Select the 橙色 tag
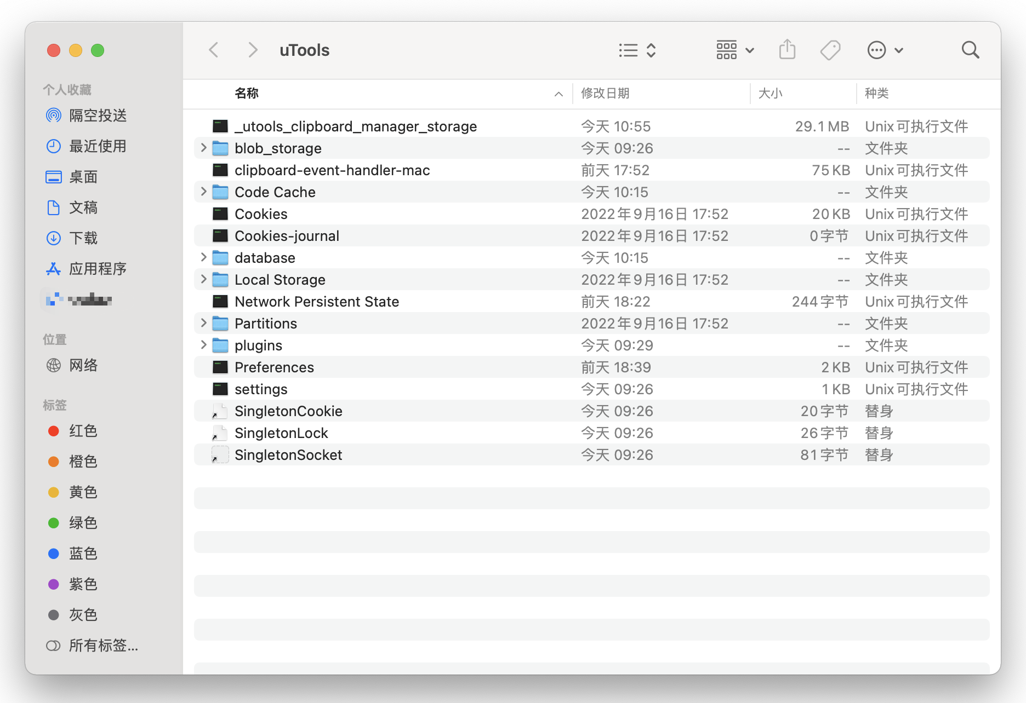Image resolution: width=1026 pixels, height=703 pixels. click(x=72, y=462)
